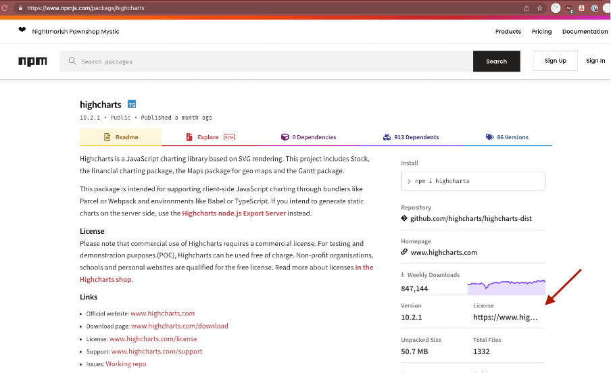This screenshot has width=611, height=373.
Task: Open the 0 Dependencies tab
Action: pyautogui.click(x=308, y=137)
